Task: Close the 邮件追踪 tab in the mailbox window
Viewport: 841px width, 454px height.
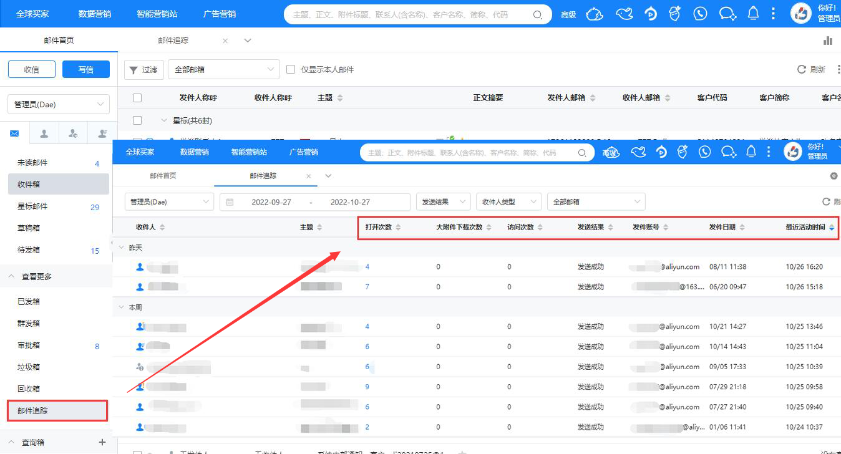Action: 225,41
